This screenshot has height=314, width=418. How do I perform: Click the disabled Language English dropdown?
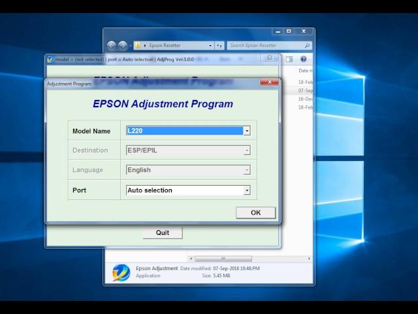coord(188,170)
